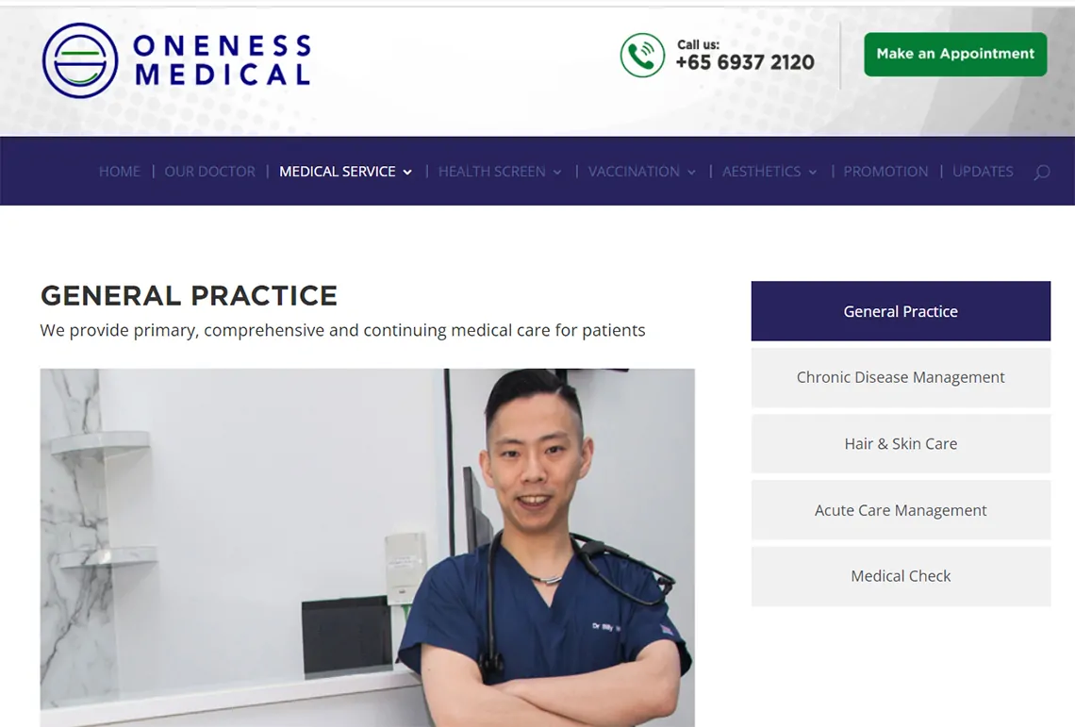Click the green phone call icon
This screenshot has height=727, width=1075.
pyautogui.click(x=642, y=55)
